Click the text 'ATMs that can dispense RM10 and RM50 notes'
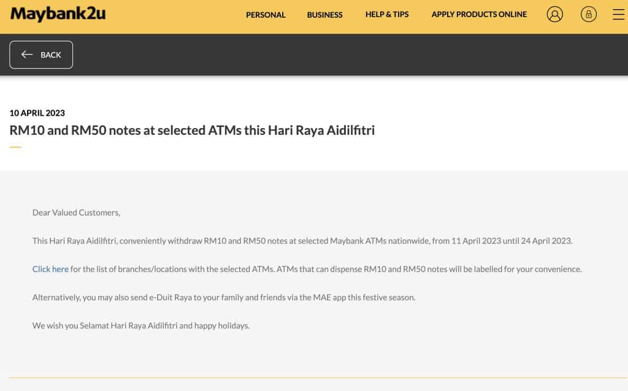Image resolution: width=628 pixels, height=391 pixels. (362, 269)
